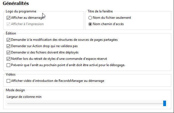Click the Mode design group label
174x113 pixels.
click(15, 90)
